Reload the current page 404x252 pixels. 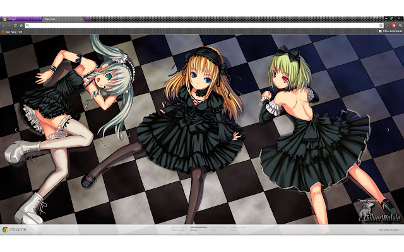15,25
